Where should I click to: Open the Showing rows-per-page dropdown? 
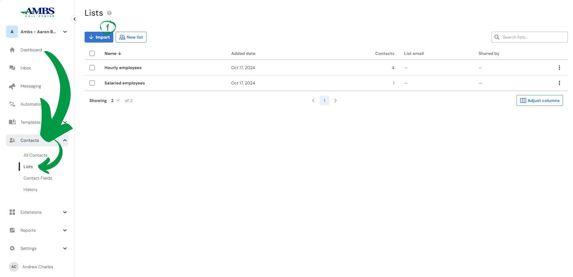click(115, 100)
